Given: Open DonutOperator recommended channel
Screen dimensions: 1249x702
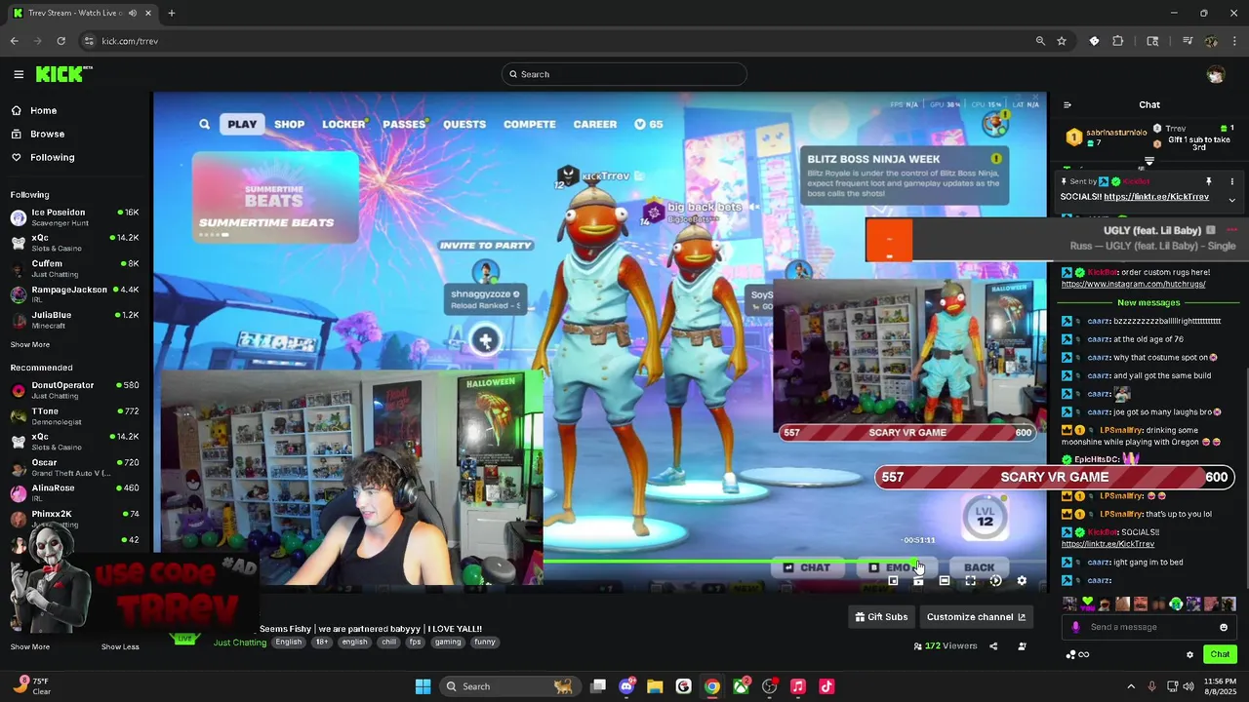Looking at the screenshot, I should coord(74,390).
